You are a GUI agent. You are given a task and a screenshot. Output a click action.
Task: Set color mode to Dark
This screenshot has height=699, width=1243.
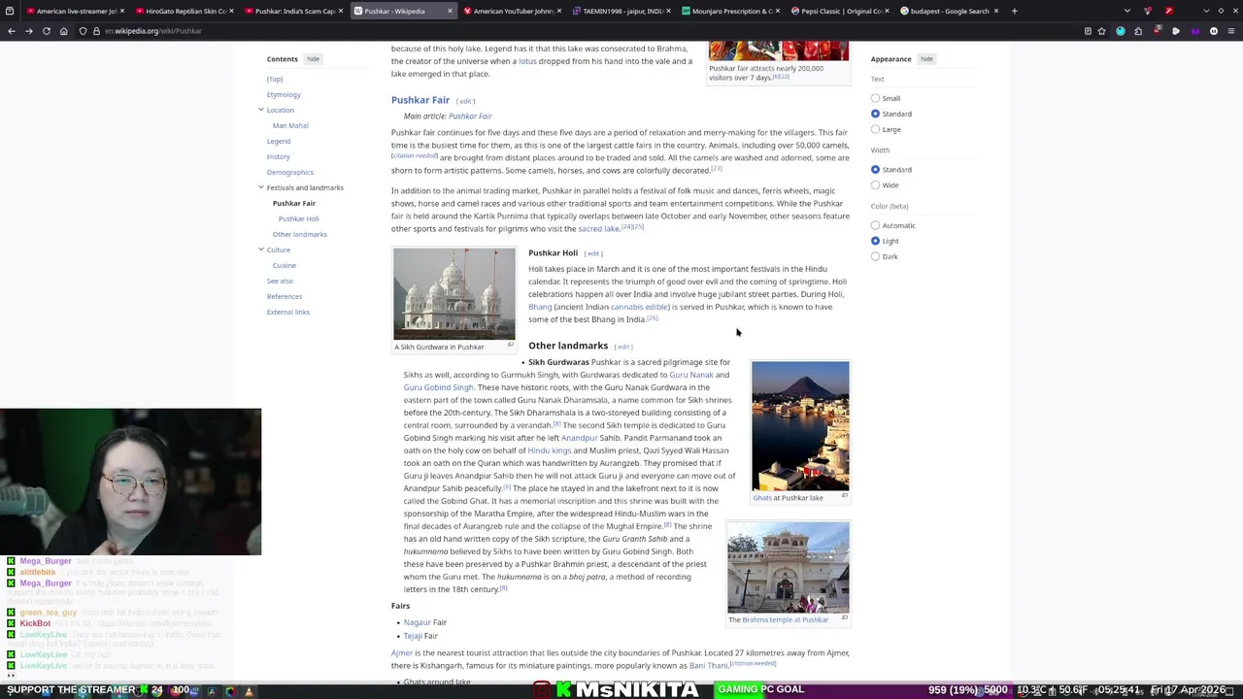[875, 256]
